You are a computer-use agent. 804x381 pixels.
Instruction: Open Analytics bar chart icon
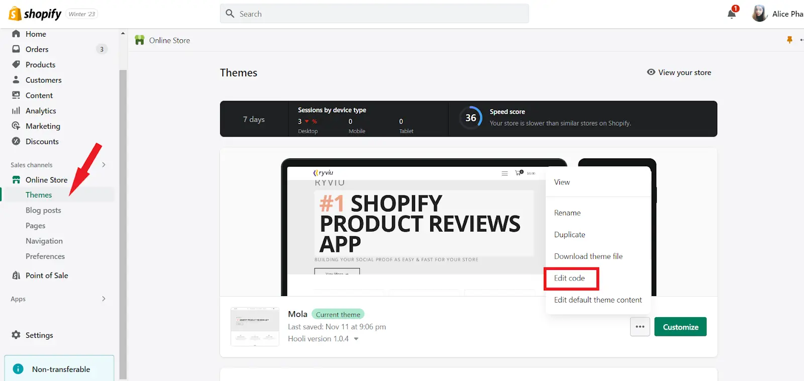coord(16,111)
